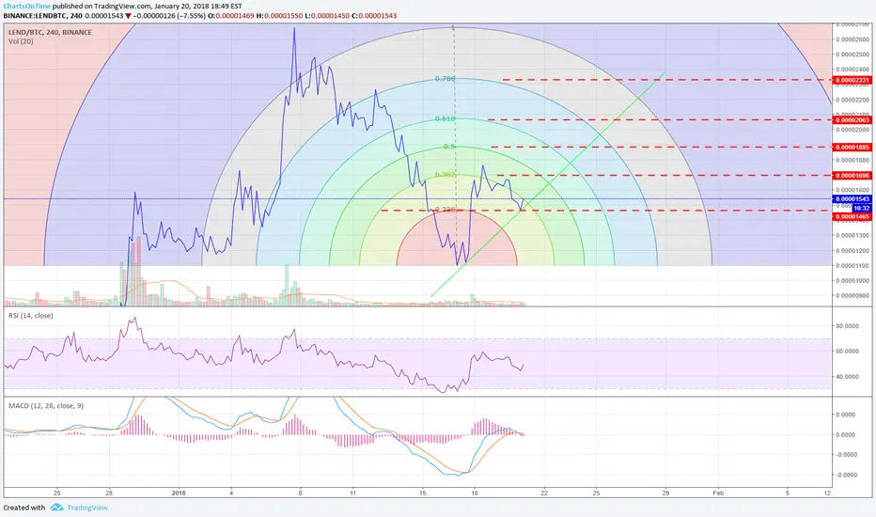The height and width of the screenshot is (517, 876).
Task: Click the January 20, 2018 18:49 EST timestamp
Action: pyautogui.click(x=198, y=7)
